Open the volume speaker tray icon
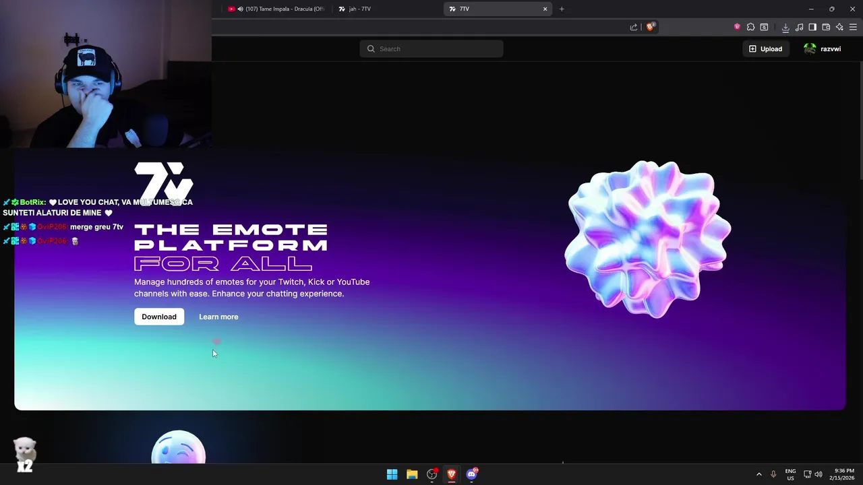Viewport: 863px width, 485px height. (x=819, y=474)
